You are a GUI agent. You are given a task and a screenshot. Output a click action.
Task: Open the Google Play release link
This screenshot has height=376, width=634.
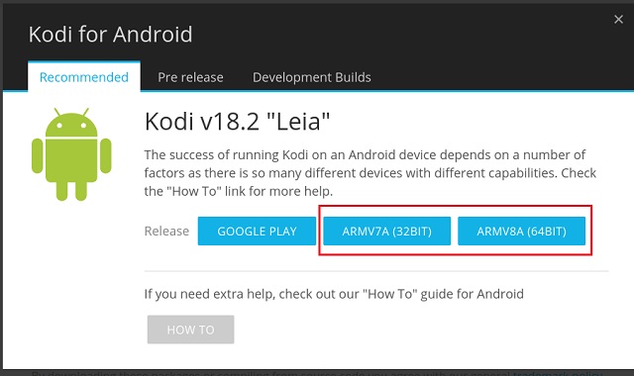point(257,231)
